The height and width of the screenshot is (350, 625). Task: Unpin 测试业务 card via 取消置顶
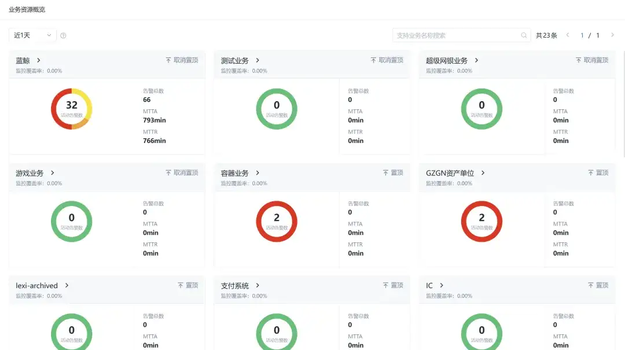pyautogui.click(x=387, y=60)
